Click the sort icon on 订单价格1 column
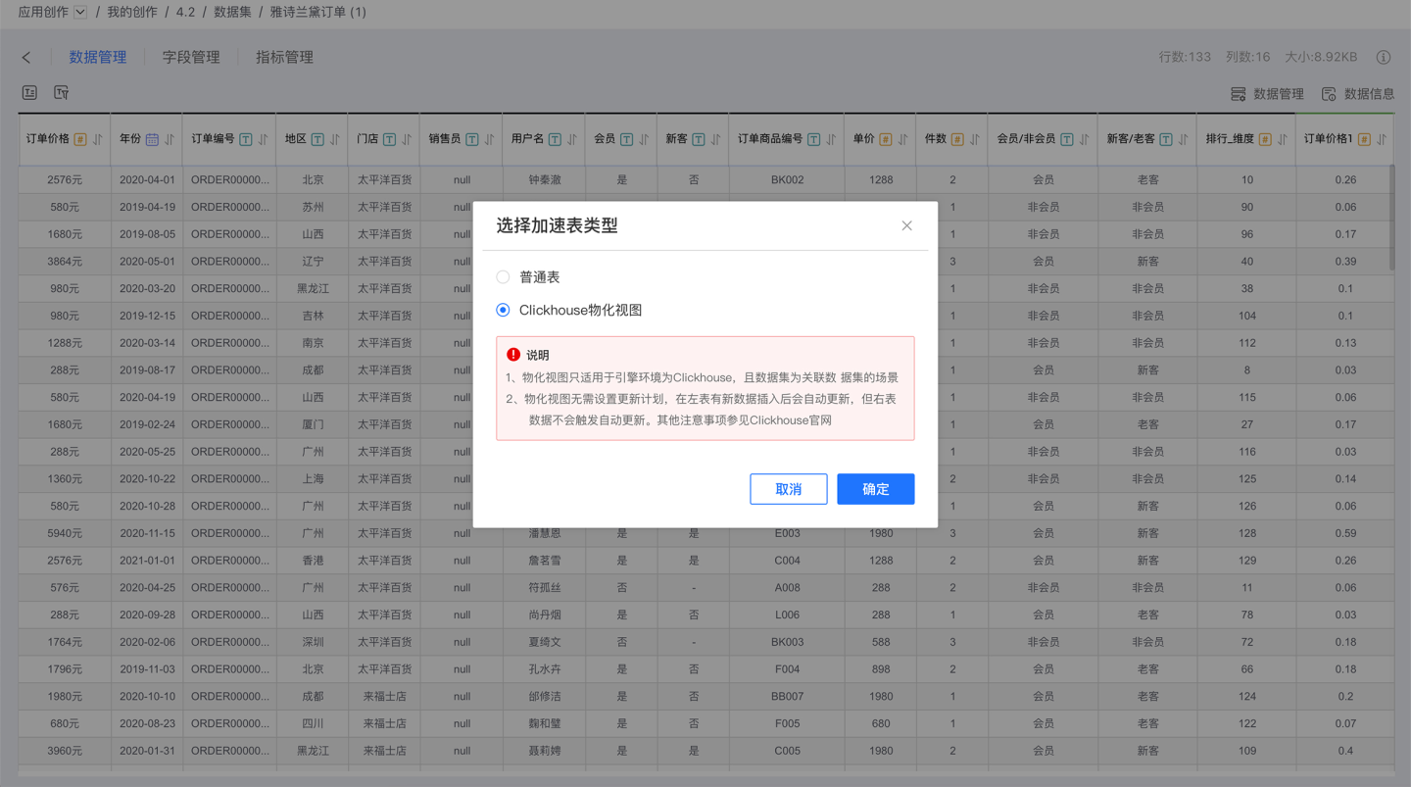The width and height of the screenshot is (1411, 787). (1382, 140)
